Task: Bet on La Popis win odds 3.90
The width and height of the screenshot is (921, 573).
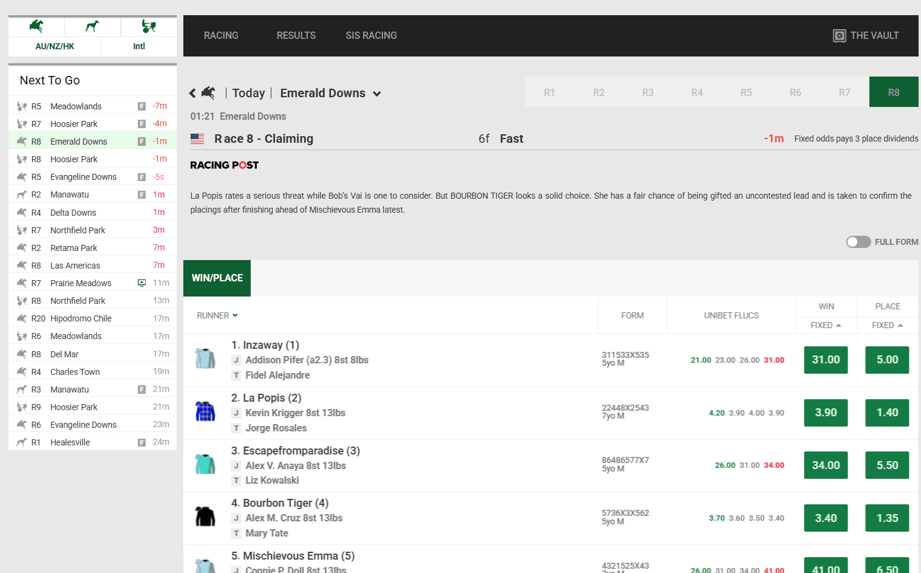Action: tap(826, 413)
